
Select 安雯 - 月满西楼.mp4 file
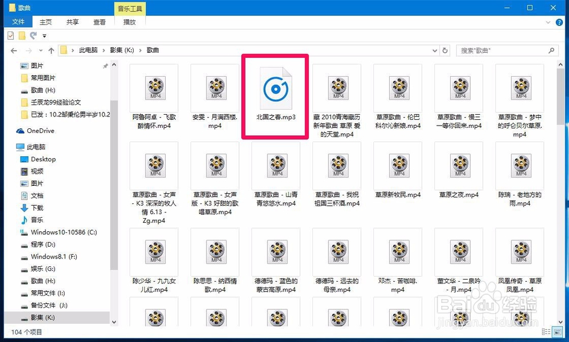[x=215, y=97]
